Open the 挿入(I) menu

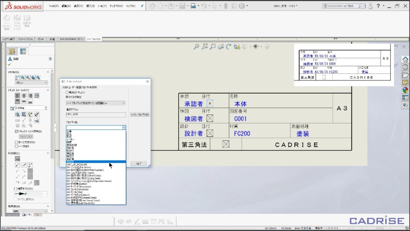pyautogui.click(x=90, y=6)
